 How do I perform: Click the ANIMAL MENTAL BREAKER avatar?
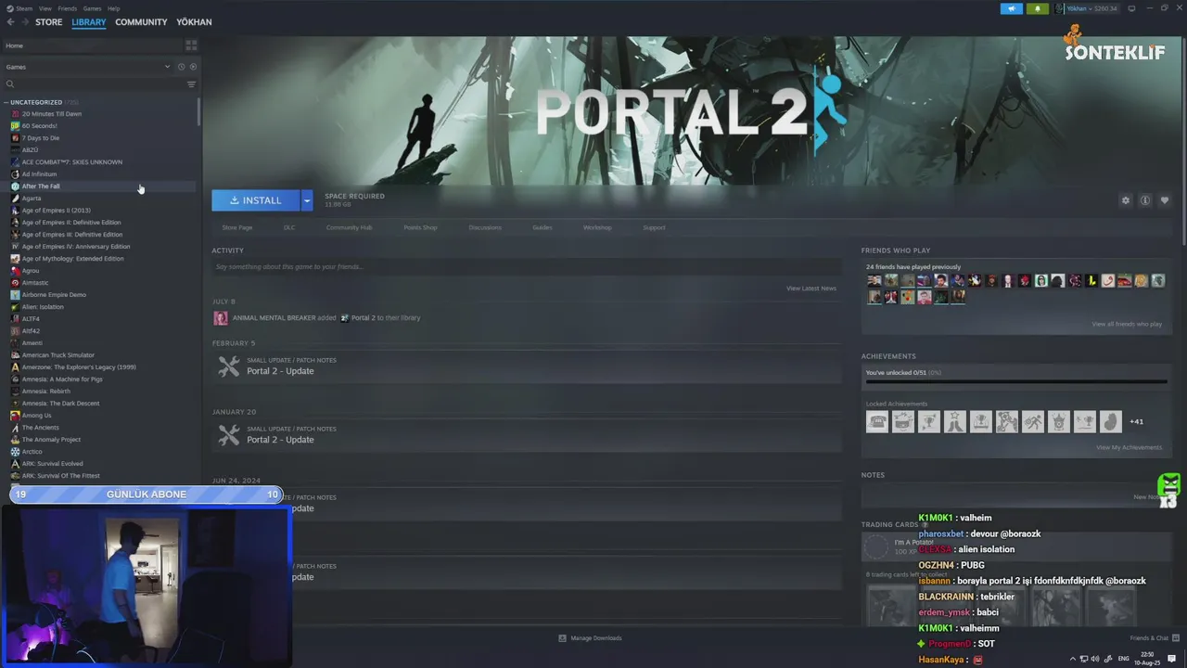click(221, 318)
